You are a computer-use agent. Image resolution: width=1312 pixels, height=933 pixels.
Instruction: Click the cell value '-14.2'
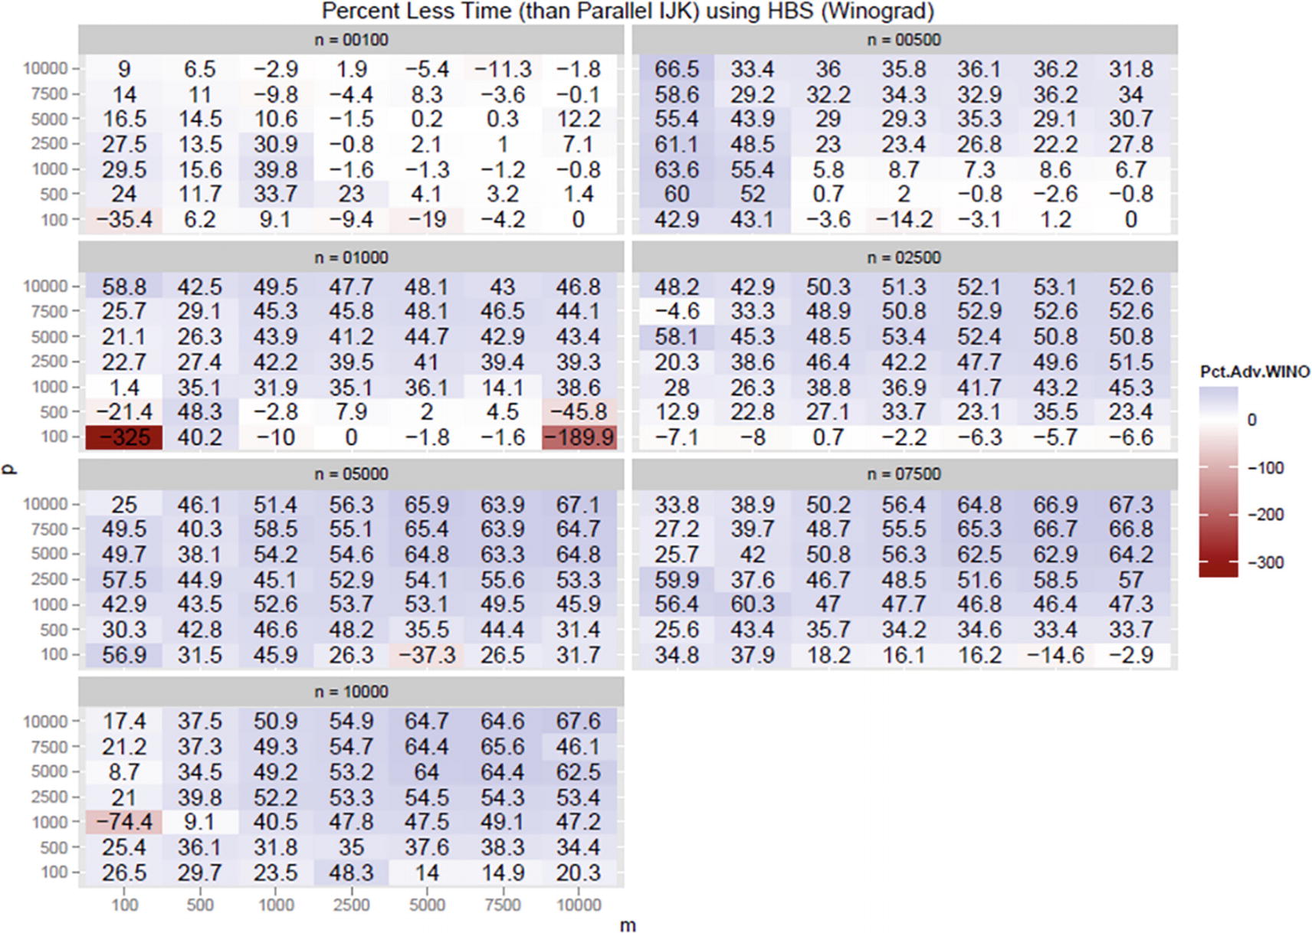click(x=904, y=220)
